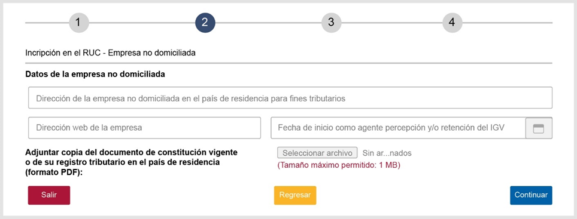
Task: Click 'Datos de la empresa no domiciliada' title
Action: click(95, 75)
